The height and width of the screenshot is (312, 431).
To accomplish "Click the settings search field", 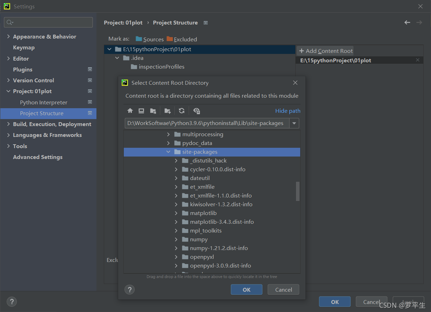I will tap(49, 22).
